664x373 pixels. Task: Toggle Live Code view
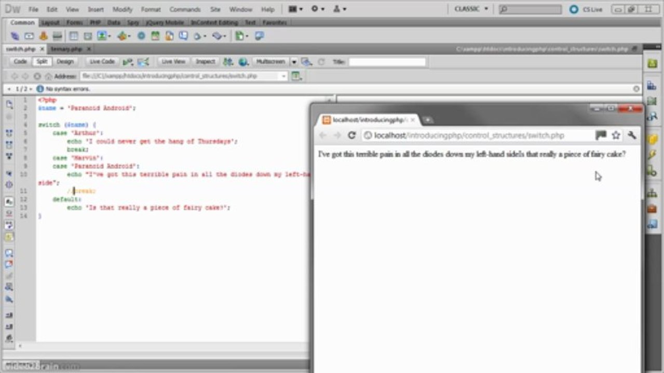point(102,62)
